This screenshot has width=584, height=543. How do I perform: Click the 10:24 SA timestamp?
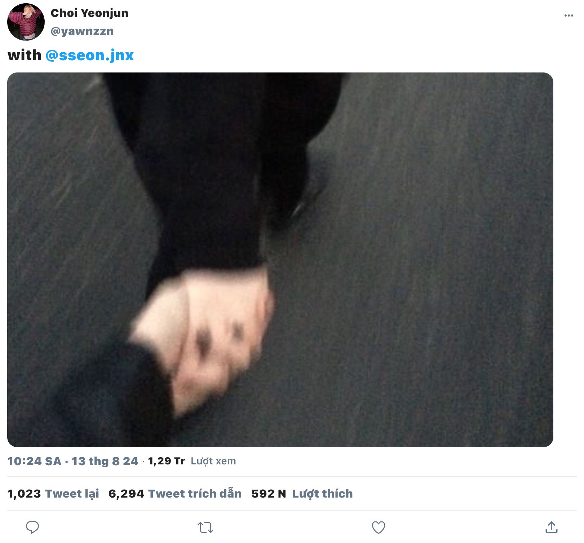(35, 461)
